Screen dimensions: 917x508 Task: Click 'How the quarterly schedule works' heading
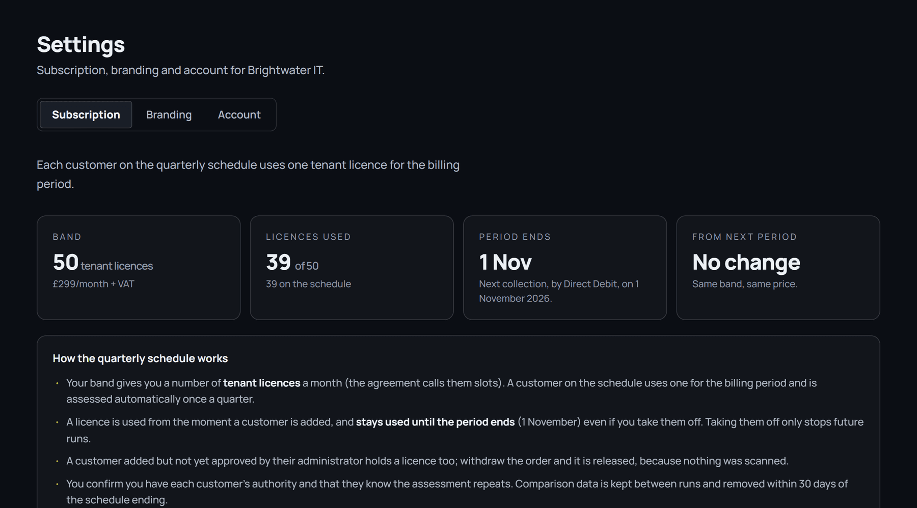[x=140, y=358]
